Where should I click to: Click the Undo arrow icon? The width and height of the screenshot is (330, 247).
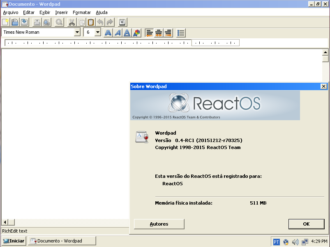point(101,22)
